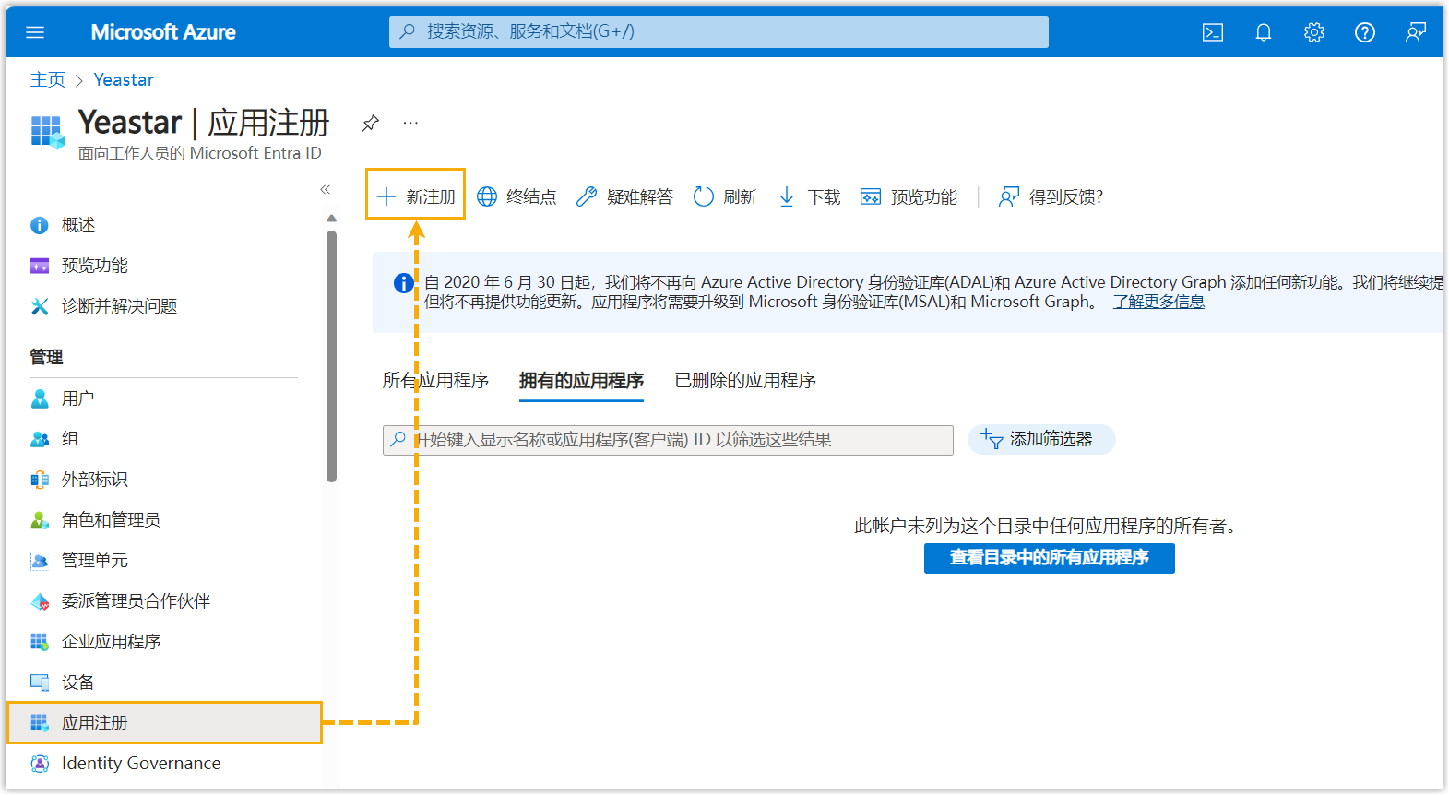The image size is (1449, 795).
Task: Open 企业应用程序 in the sidebar
Action: pyautogui.click(x=111, y=641)
